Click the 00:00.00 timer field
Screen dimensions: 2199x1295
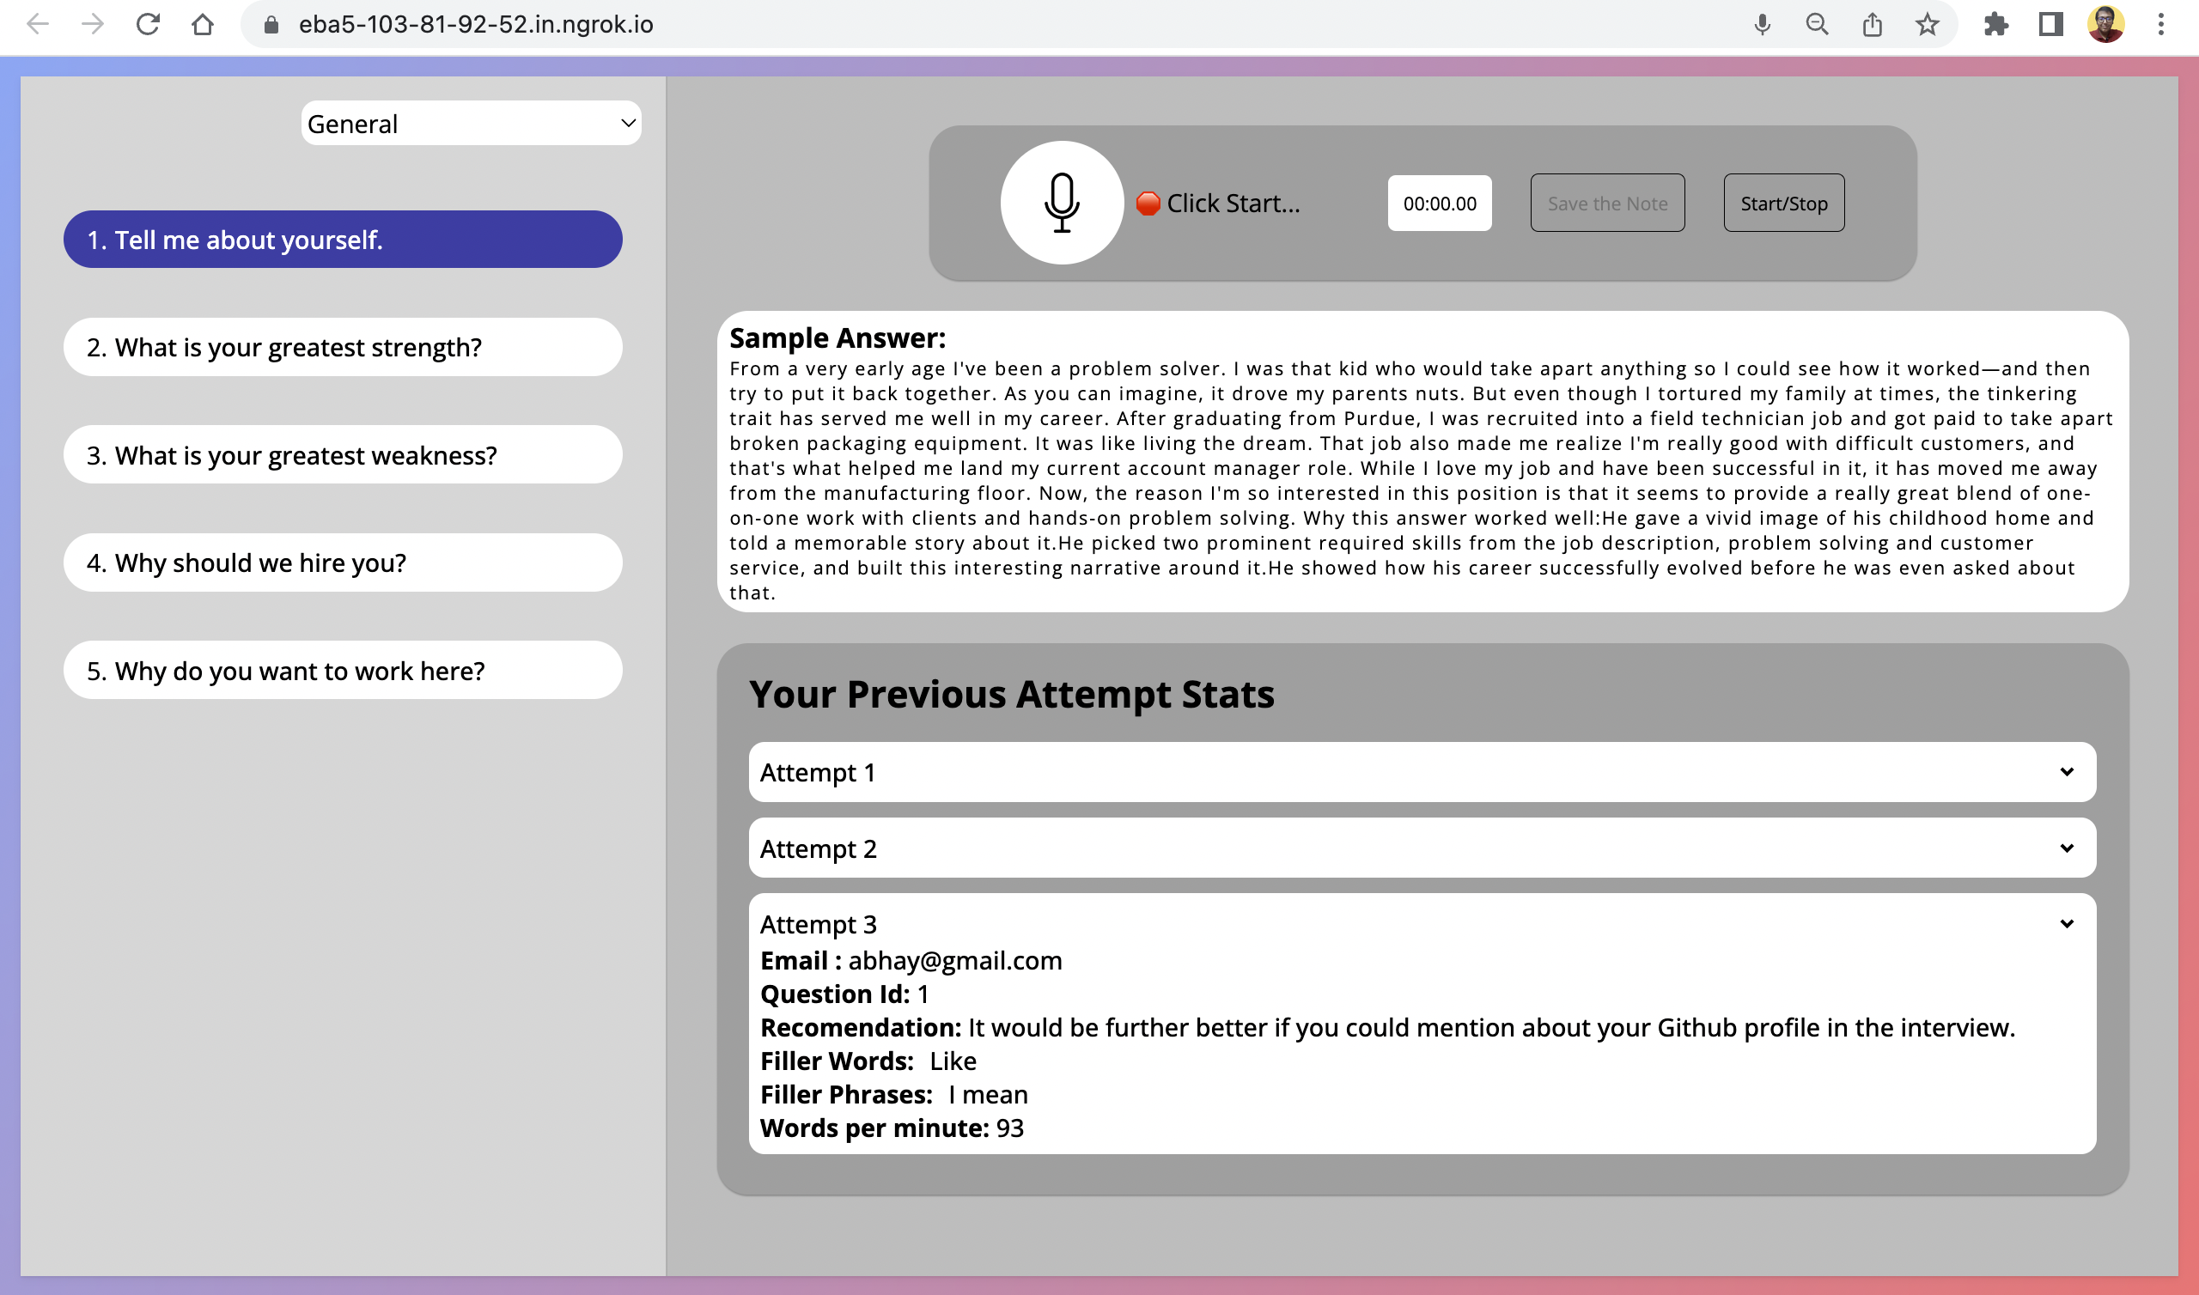[x=1439, y=204]
